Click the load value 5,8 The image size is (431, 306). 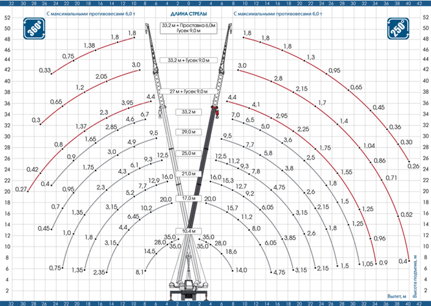click(268, 153)
